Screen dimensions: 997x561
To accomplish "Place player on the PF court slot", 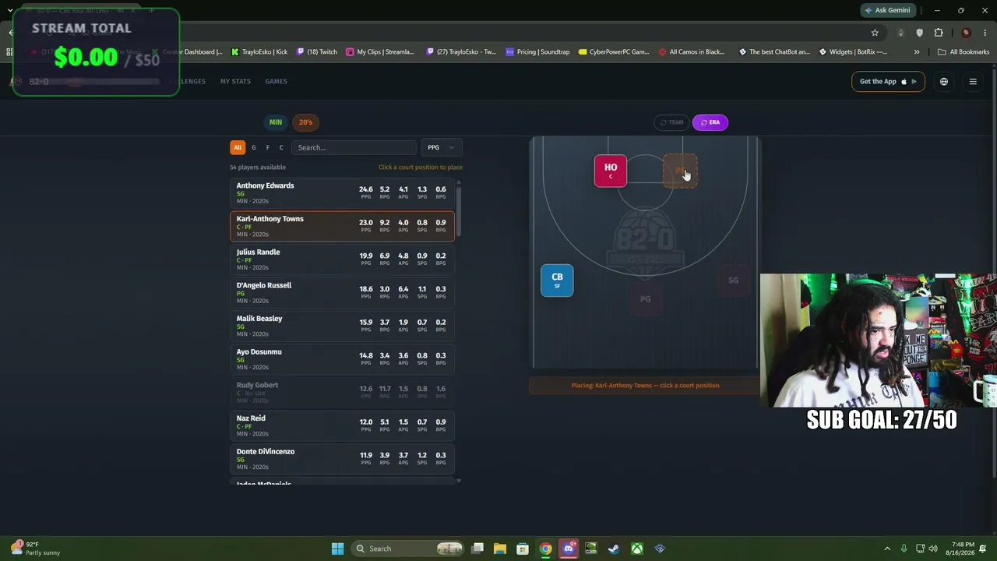I will [x=680, y=171].
